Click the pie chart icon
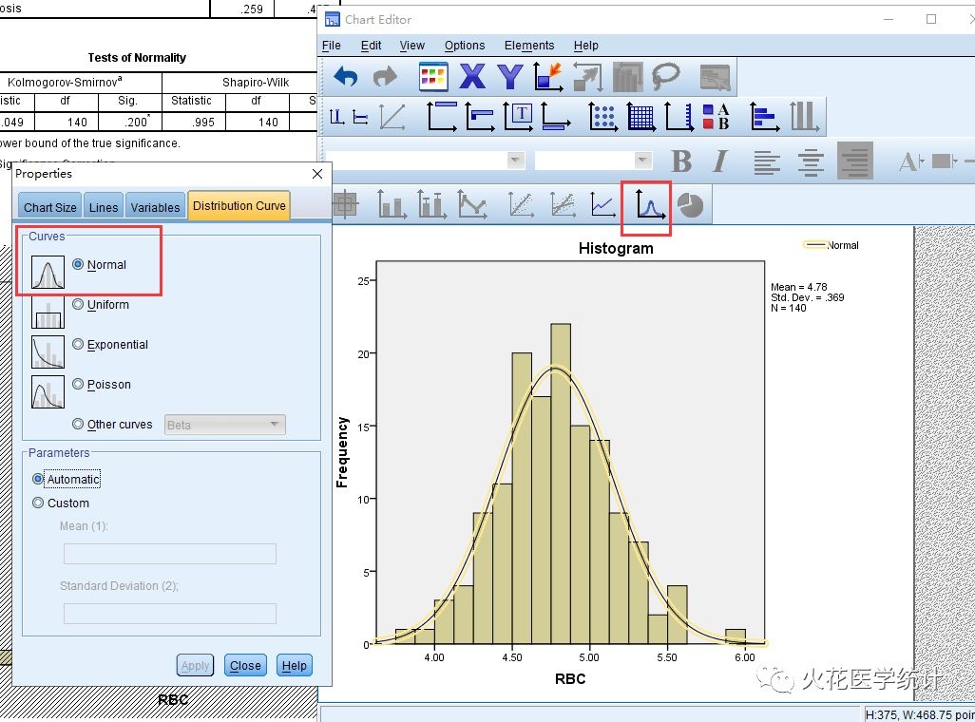 (690, 205)
